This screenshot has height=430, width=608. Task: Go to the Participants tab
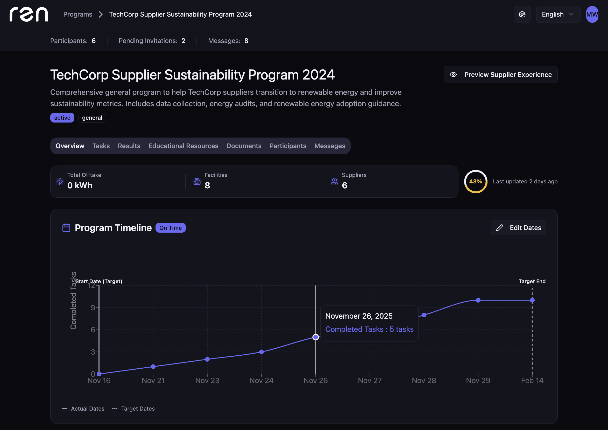pos(288,146)
